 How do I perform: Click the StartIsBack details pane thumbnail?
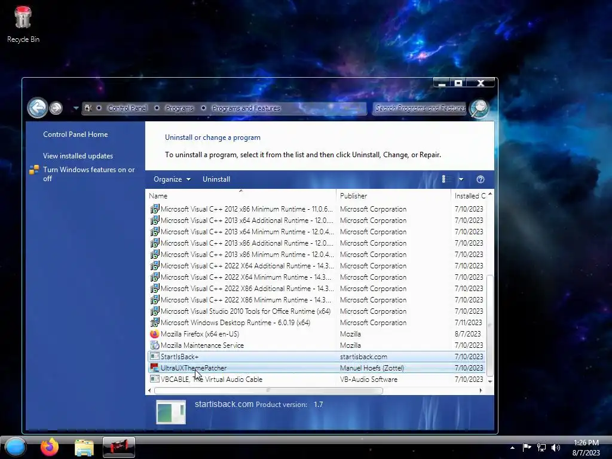pyautogui.click(x=171, y=412)
